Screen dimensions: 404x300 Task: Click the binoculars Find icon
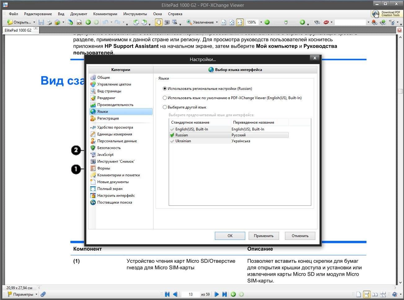coord(317,22)
